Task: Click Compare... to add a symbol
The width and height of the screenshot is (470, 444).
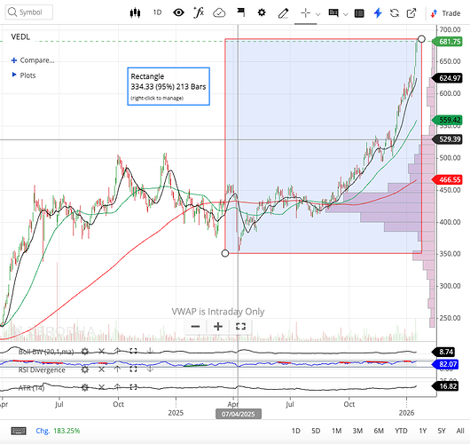Action: [x=33, y=60]
